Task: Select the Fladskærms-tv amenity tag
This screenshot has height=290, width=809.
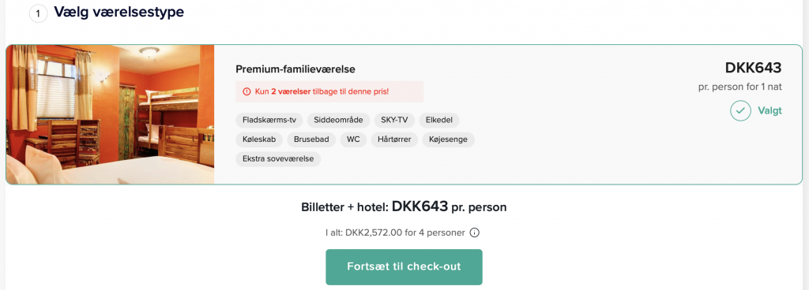Action: (269, 121)
